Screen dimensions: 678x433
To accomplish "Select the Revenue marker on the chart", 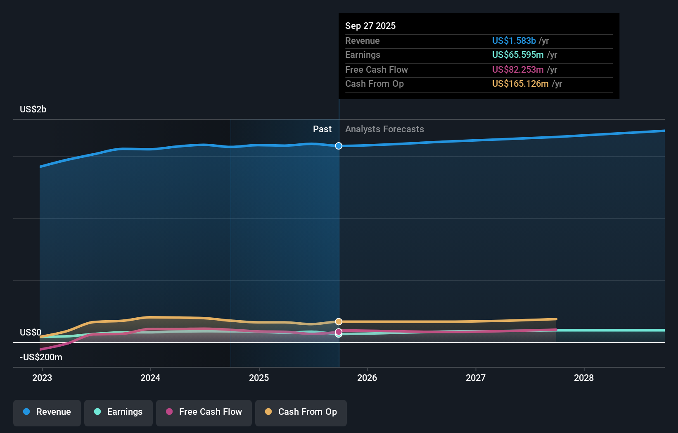I will (x=339, y=146).
